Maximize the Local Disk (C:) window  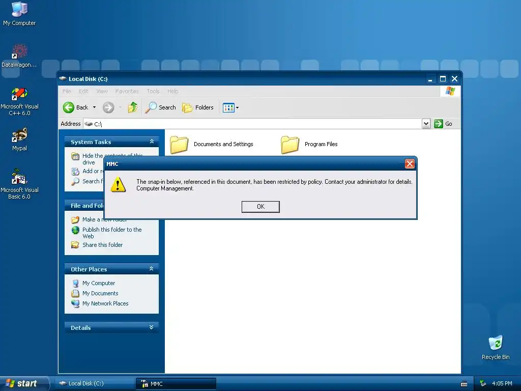[443, 79]
